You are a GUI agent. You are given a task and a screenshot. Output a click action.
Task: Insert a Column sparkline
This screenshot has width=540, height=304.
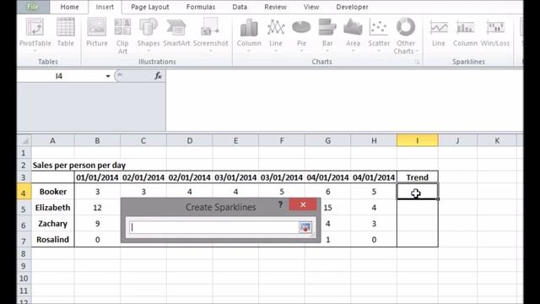pos(465,33)
